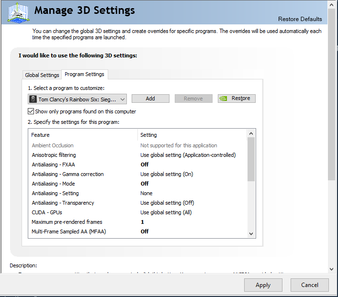Select the Antialiasing - Mode setting row

pyautogui.click(x=53, y=184)
